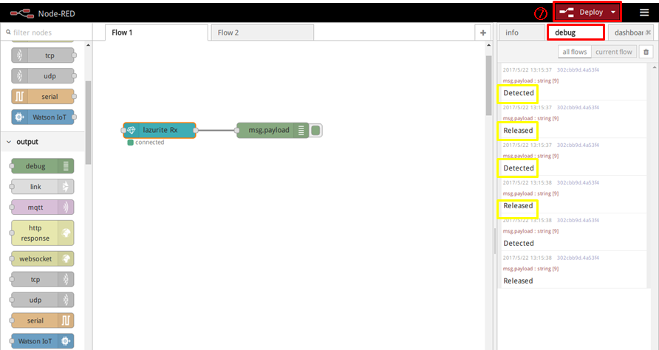Viewport: 659px width, 350px height.
Task: Click the palette vertical scrollbar
Action: 88,122
